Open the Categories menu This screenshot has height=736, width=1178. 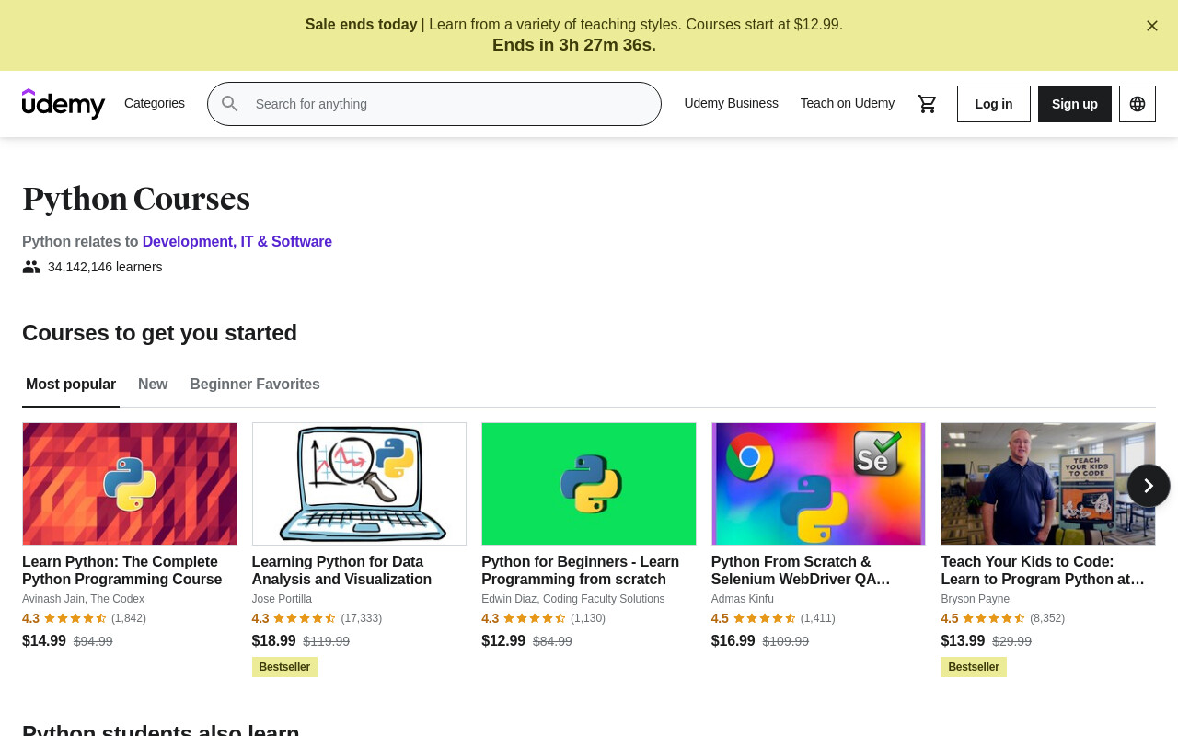pyautogui.click(x=155, y=103)
